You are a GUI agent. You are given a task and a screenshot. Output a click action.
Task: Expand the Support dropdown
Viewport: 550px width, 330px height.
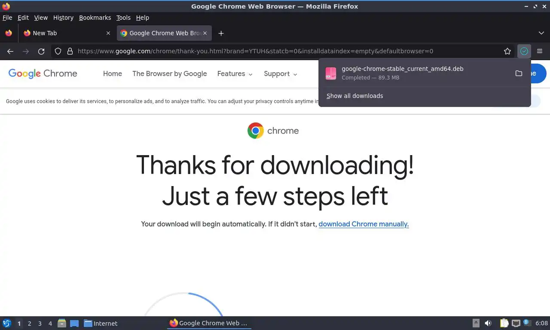tap(281, 73)
